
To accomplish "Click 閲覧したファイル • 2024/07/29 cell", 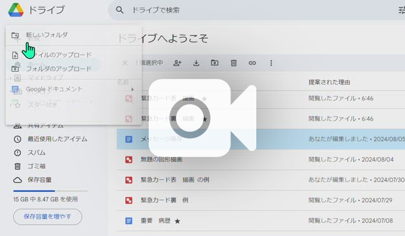I will (x=351, y=200).
